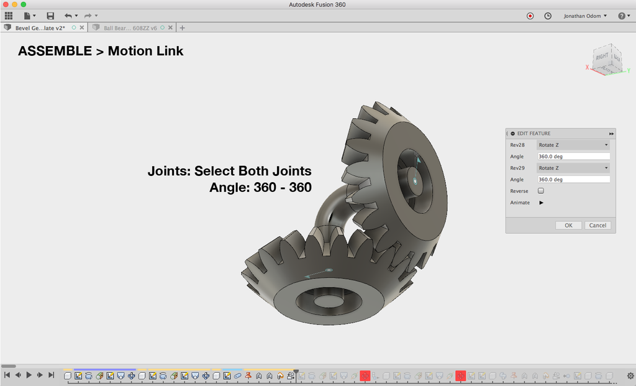This screenshot has height=386, width=636.
Task: Select the last feature icon in timeline
Action: [x=609, y=376]
